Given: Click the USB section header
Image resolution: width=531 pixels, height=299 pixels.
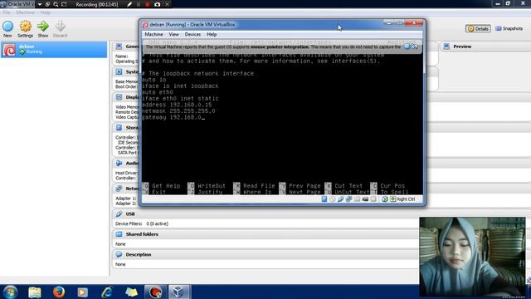Looking at the screenshot, I should click(130, 214).
